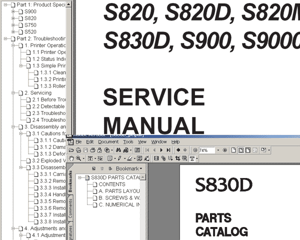Screen dimensions: 300x240
Task: Click the Search icon next to binoculars
Action: 125,150
